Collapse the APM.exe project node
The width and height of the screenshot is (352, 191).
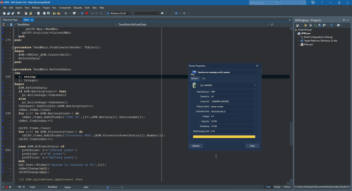(296, 33)
